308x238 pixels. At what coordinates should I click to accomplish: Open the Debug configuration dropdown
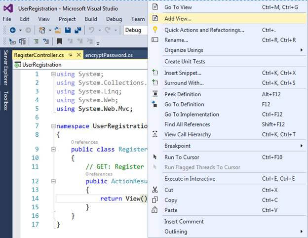click(134, 30)
